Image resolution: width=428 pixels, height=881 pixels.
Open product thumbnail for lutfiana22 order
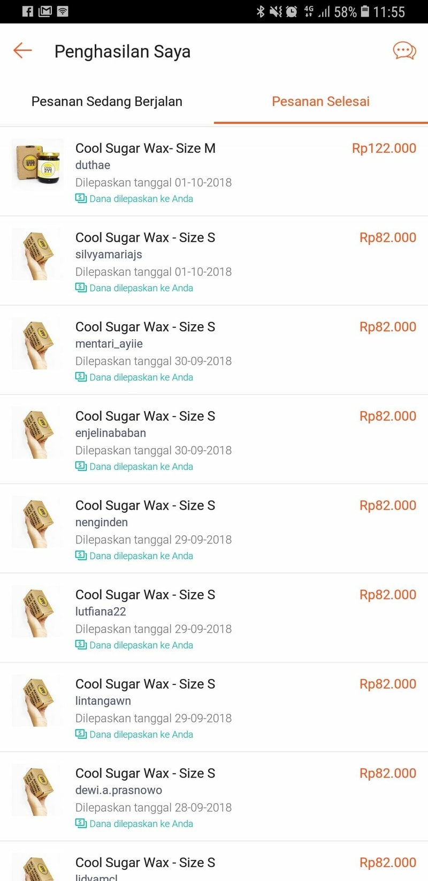point(37,611)
